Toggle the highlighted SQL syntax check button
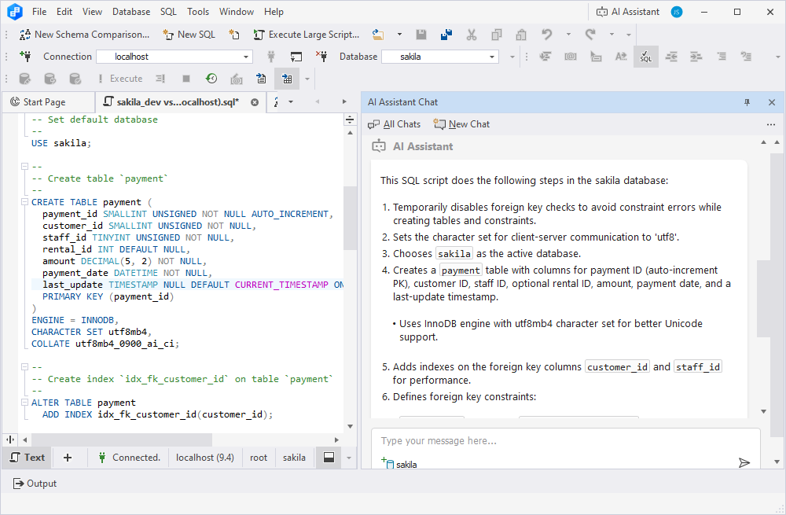Image resolution: width=786 pixels, height=515 pixels. coord(645,57)
